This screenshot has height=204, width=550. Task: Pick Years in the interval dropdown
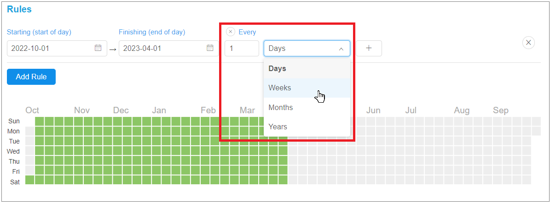coord(307,127)
